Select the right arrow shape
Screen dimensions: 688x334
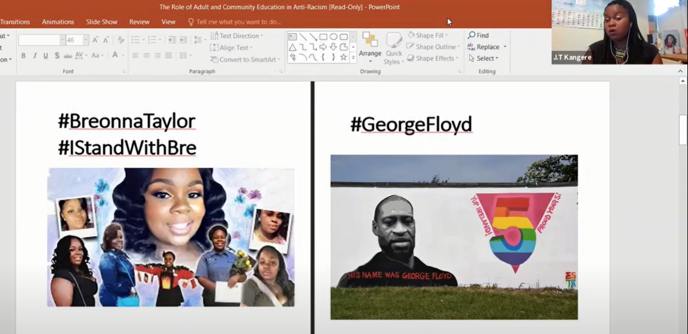[323, 47]
